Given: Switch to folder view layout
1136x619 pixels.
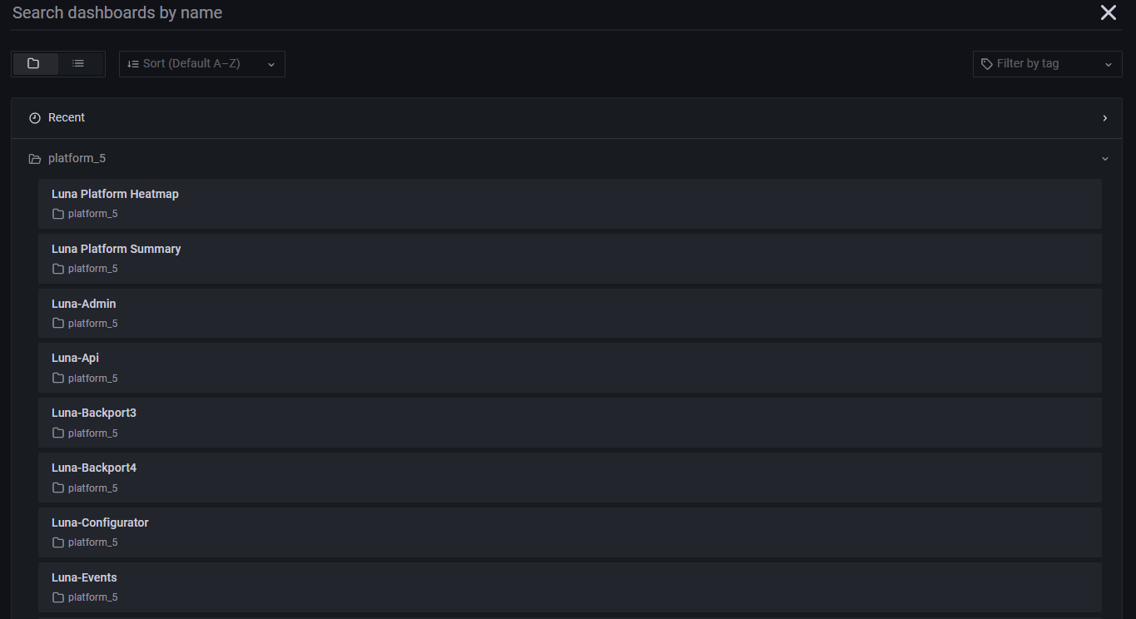Looking at the screenshot, I should 34,64.
